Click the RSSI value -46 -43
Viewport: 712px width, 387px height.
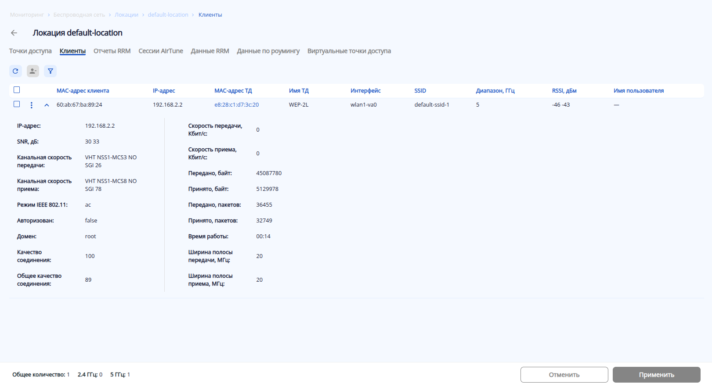click(561, 105)
